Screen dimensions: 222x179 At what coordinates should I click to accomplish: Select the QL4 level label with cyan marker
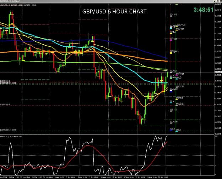tap(172, 102)
